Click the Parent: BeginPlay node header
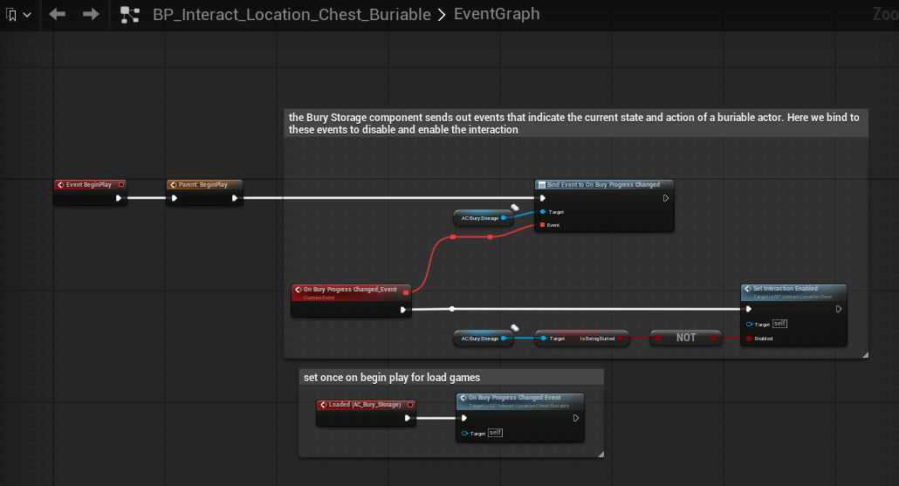 coord(203,185)
